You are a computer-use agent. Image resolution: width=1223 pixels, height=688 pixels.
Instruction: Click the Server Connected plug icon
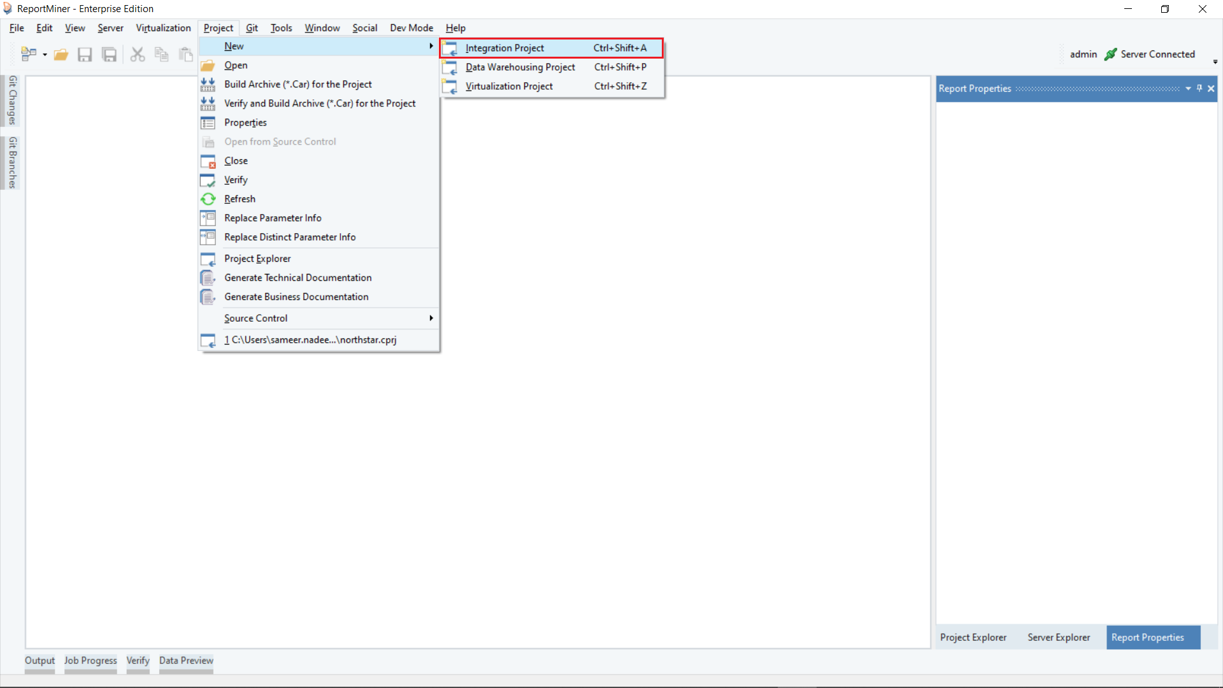tap(1110, 55)
